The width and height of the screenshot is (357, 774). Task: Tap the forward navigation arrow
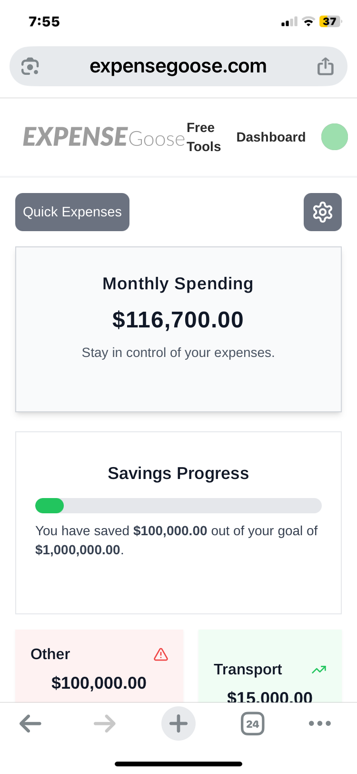click(x=104, y=723)
